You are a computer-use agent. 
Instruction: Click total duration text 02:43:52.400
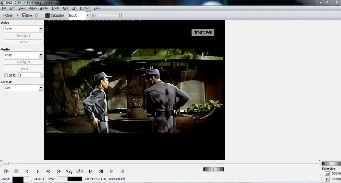pos(97,179)
